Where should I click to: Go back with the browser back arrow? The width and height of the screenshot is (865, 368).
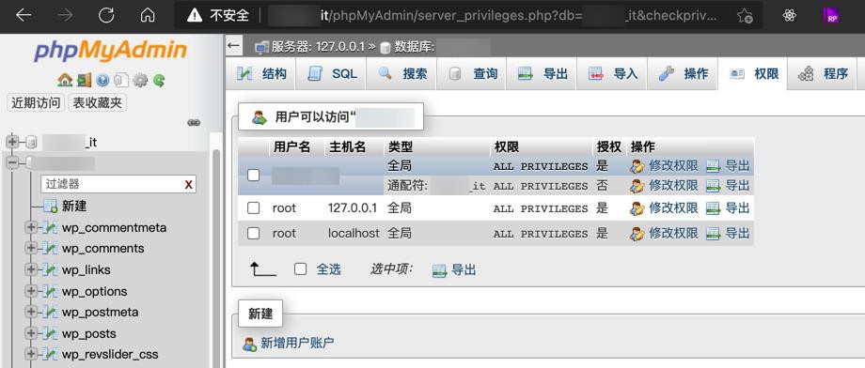pos(24,15)
